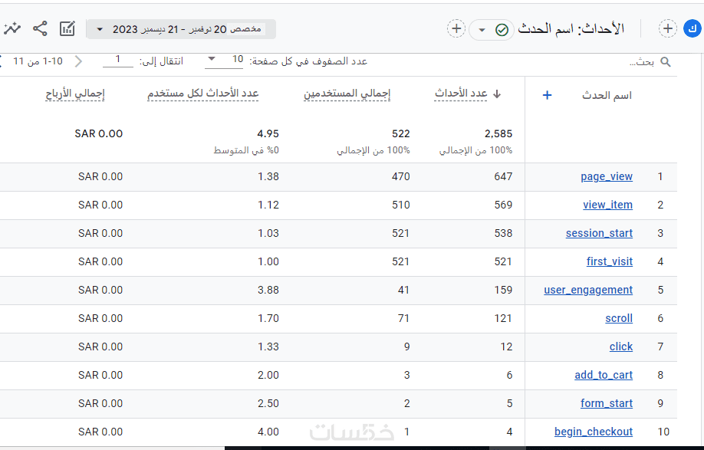Screen dimensions: 704x450
Task: Open the Insights sparkle icon
Action: (x=12, y=28)
